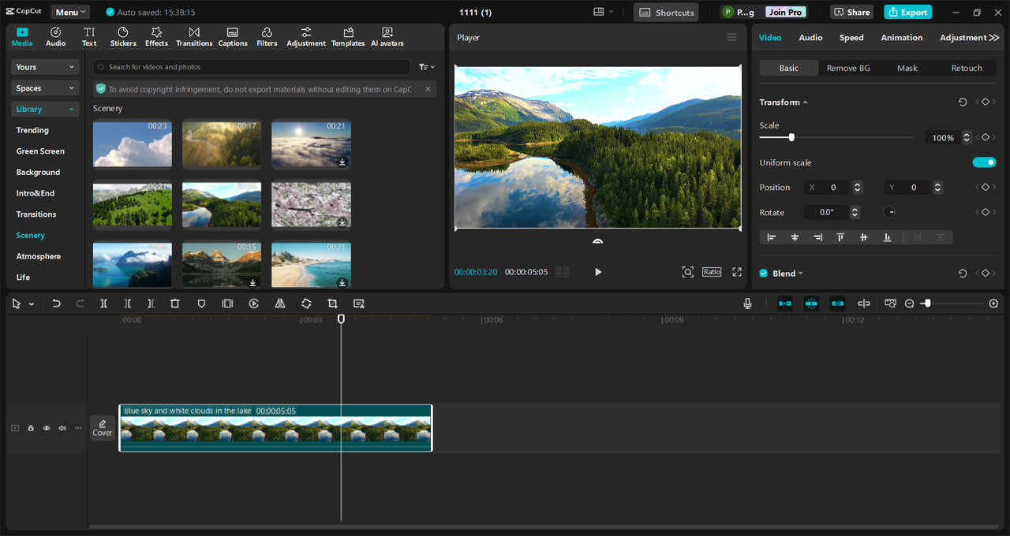Click the Crop tool icon
1010x536 pixels.
click(x=332, y=303)
